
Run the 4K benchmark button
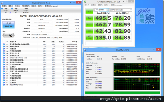89,31
